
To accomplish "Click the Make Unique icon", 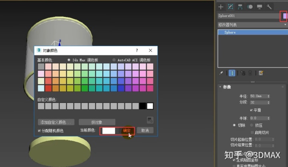I will (243, 73).
